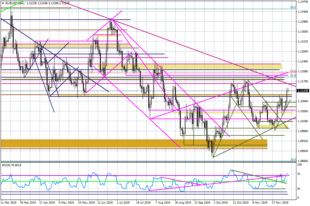
Task: Select the large dark-gold support zone rectangle
Action: [134, 144]
